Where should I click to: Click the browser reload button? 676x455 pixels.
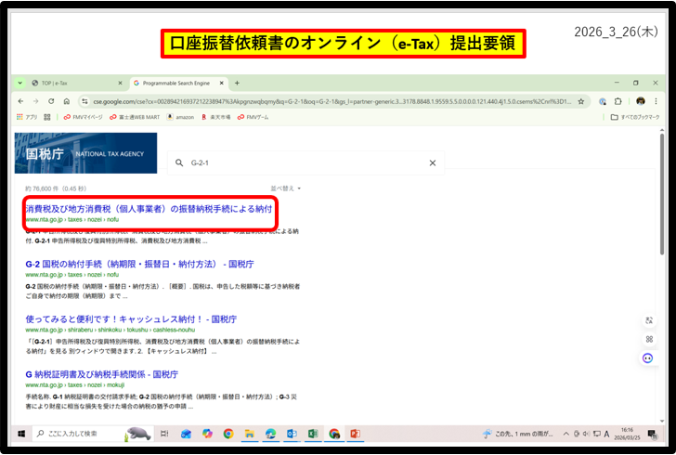[51, 101]
